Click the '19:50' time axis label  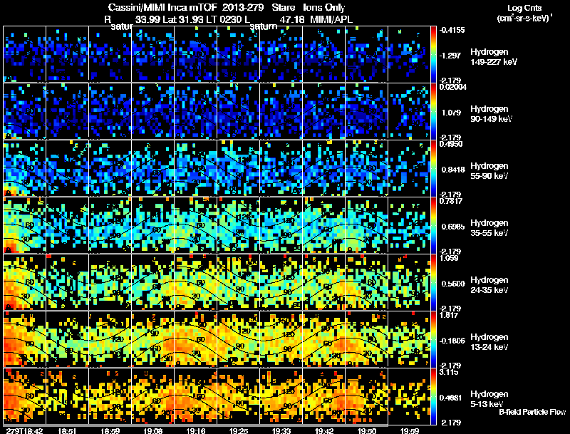[x=367, y=431]
